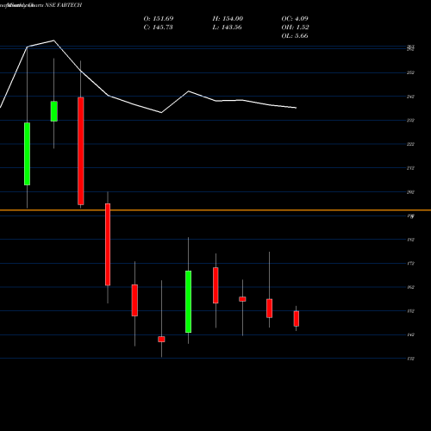
Task: Click the 132 price axis label
Action: [x=410, y=359]
